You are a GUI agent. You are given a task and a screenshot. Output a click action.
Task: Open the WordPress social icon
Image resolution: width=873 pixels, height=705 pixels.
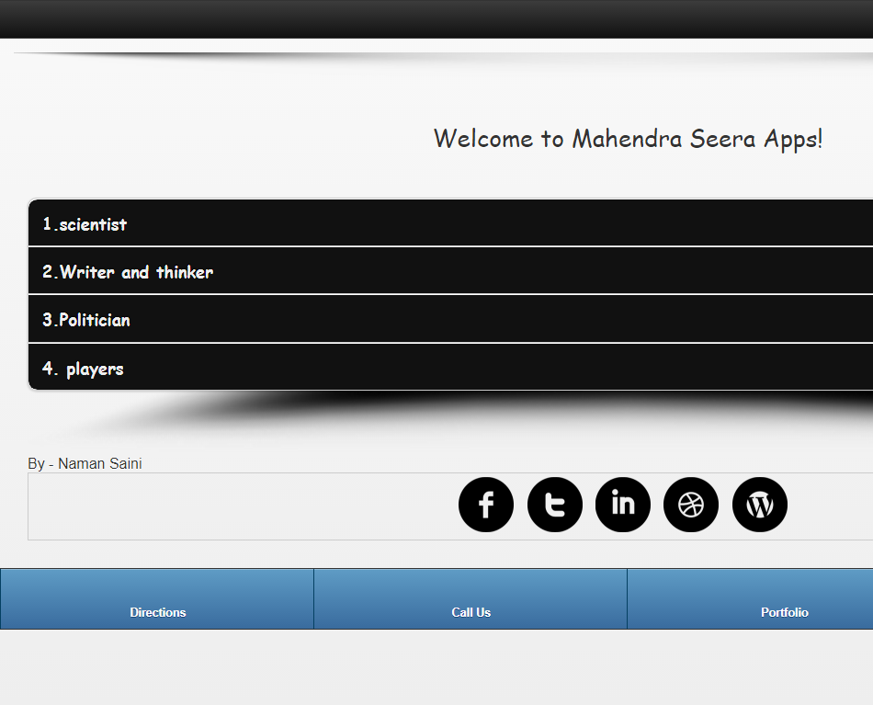click(760, 505)
